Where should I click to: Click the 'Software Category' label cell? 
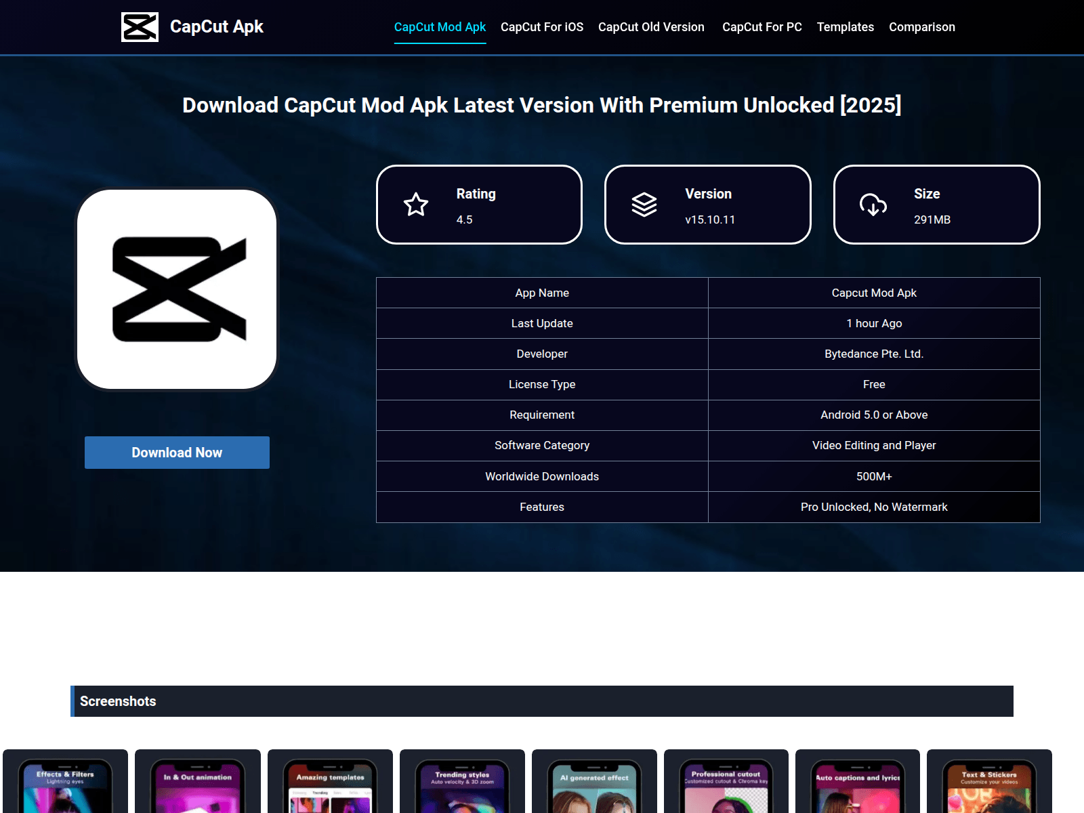(542, 445)
